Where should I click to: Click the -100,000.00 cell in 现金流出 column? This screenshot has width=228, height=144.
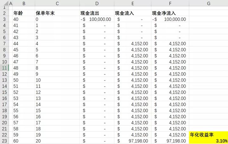click(97, 19)
